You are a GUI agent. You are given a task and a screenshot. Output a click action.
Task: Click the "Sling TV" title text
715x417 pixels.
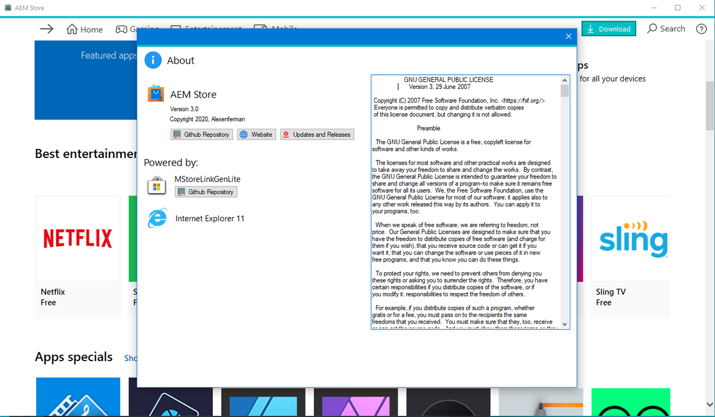point(611,291)
